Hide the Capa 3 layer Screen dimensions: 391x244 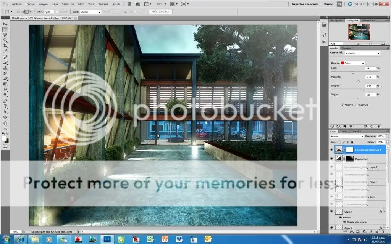coord(331,212)
